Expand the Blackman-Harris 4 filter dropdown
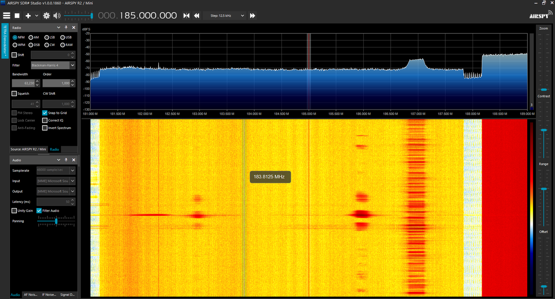The height and width of the screenshot is (299, 555). [53, 65]
